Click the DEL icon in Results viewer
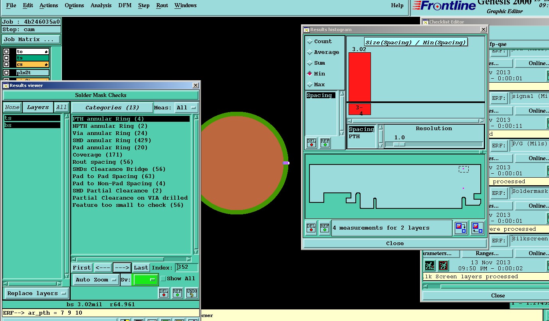Viewport: 549px width, 321px height. (164, 293)
